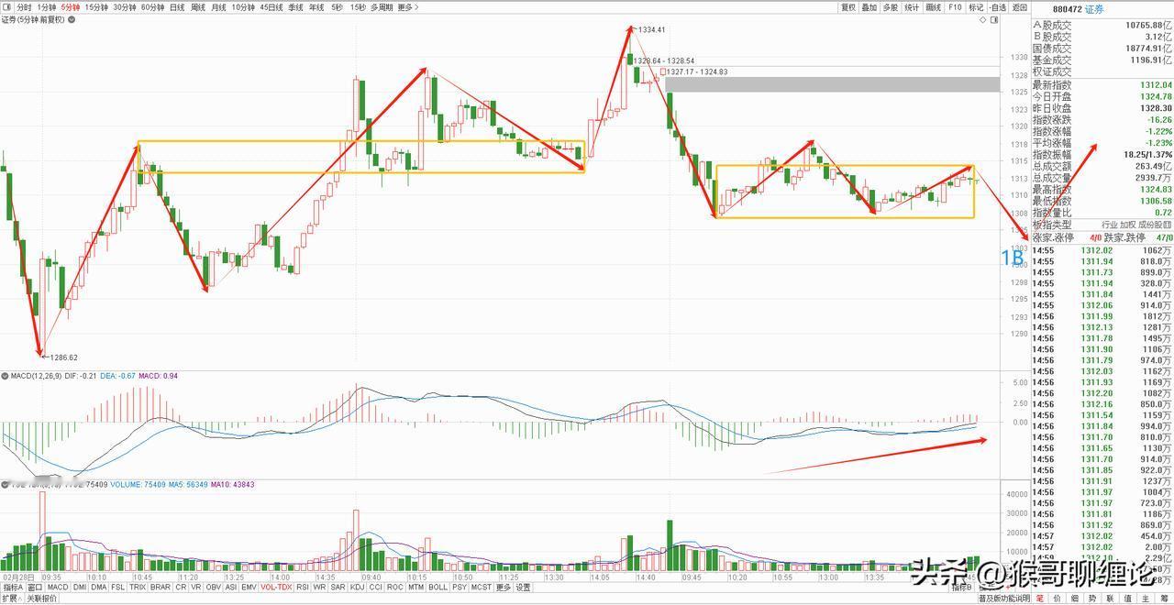Select the 5分钟 period tab
Screen dimensions: 1174x605
pos(71,7)
